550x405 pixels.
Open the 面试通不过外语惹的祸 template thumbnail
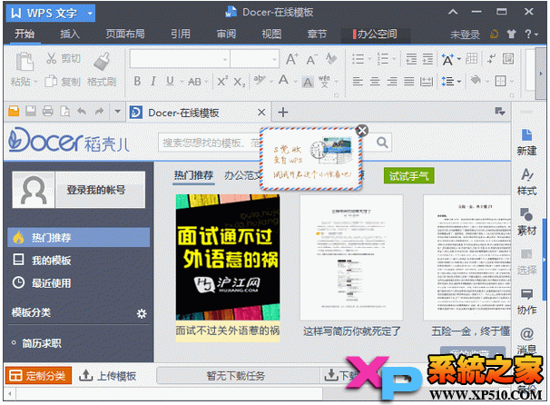point(228,257)
